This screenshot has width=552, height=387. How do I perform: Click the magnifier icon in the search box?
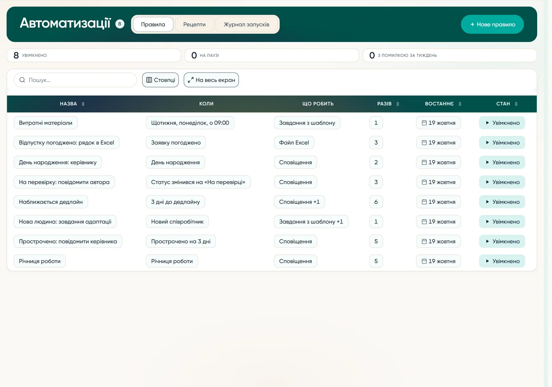click(x=22, y=80)
